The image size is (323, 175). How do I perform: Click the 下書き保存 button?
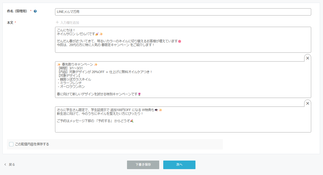143,165
